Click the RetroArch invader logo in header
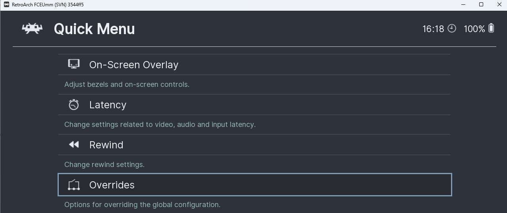The image size is (507, 213). 32,29
